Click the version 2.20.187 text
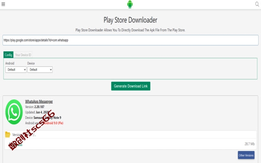 [x=39, y=107]
